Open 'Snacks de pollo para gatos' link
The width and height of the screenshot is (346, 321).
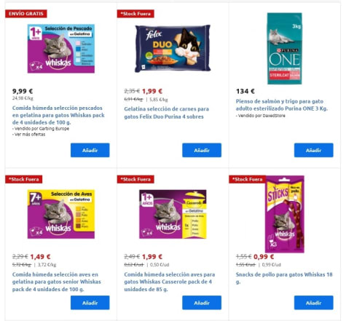tap(284, 278)
